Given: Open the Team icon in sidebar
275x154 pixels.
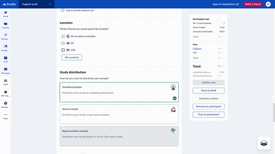Looking at the screenshot, I should tap(6, 80).
